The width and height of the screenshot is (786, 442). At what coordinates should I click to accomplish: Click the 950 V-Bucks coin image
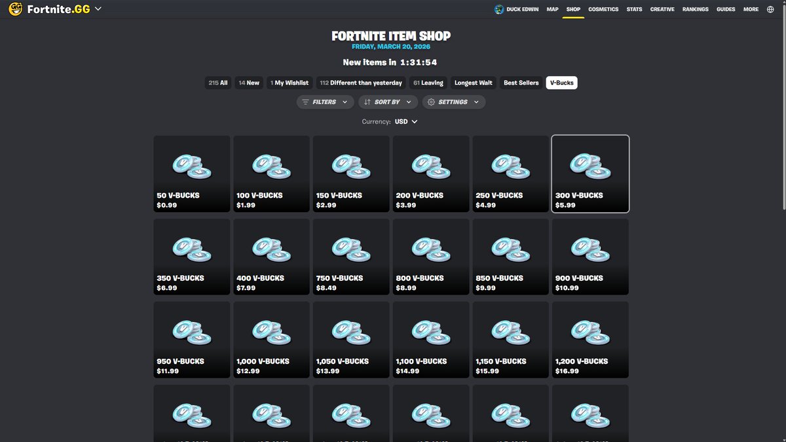pos(192,332)
